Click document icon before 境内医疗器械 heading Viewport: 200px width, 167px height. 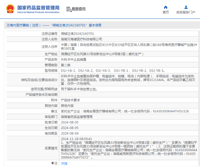coord(8,25)
